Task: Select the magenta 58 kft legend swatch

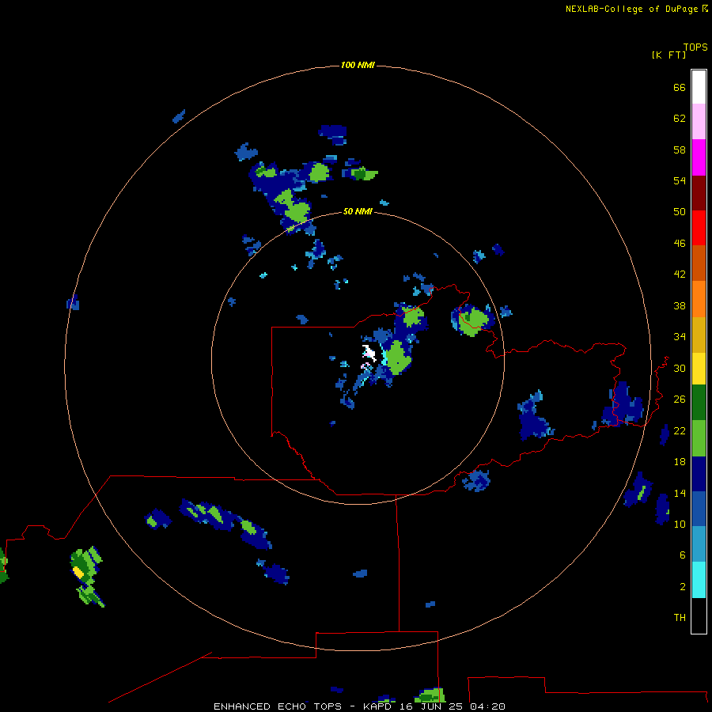Action: click(699, 157)
